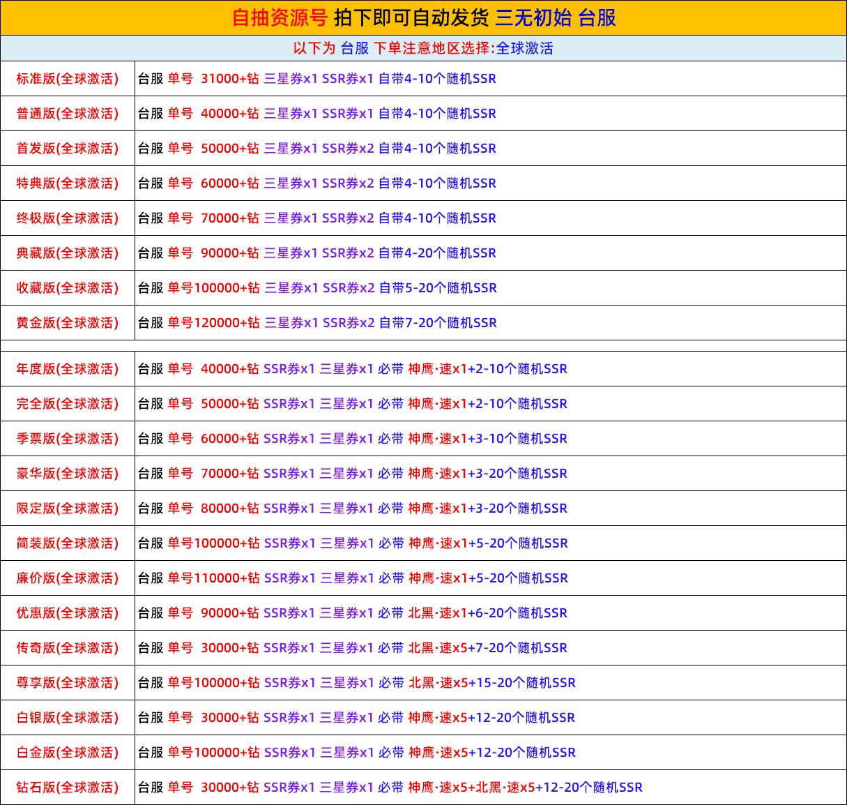Pick the 黄金版(全球激活) label
The height and width of the screenshot is (805, 847).
pos(68,323)
